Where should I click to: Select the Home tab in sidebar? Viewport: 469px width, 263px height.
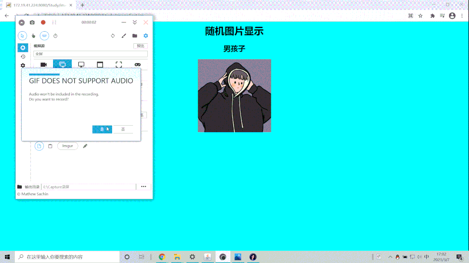(x=23, y=48)
